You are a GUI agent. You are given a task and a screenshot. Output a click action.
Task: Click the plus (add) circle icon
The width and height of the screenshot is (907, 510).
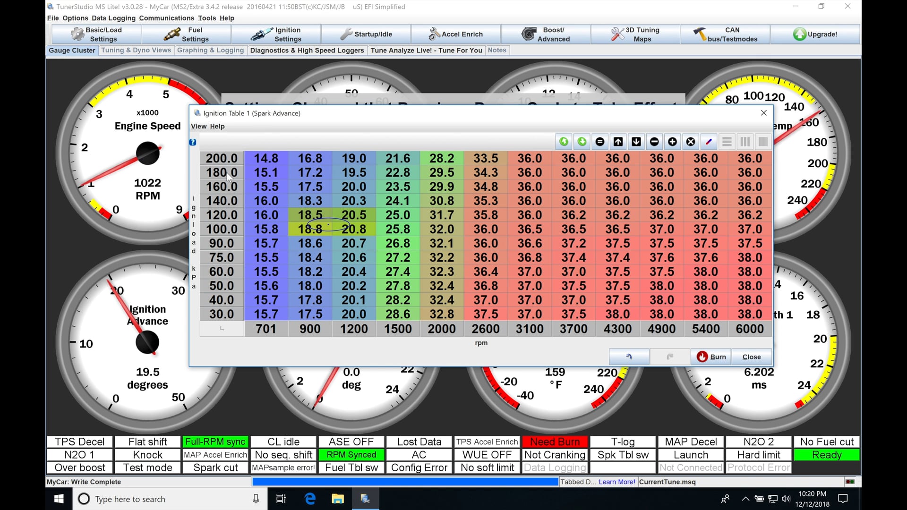[673, 142]
